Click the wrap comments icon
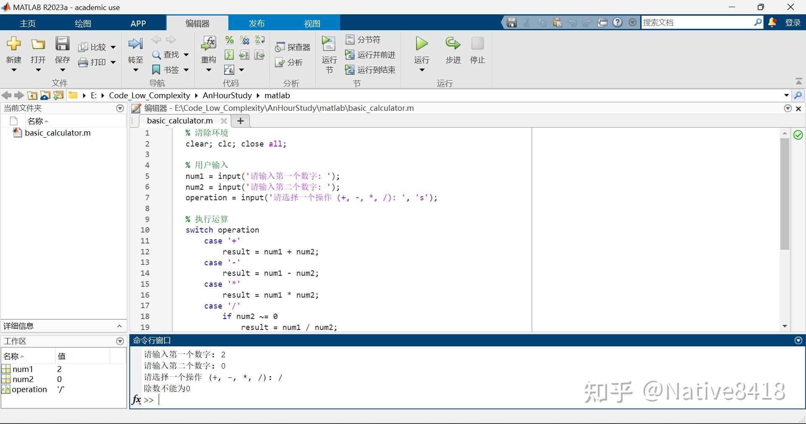Screen dimensions: 806x424 pos(260,40)
